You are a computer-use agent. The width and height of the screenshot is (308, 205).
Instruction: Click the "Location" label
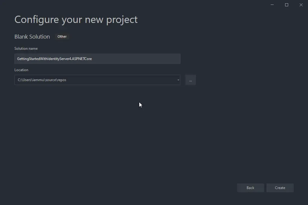point(21,70)
